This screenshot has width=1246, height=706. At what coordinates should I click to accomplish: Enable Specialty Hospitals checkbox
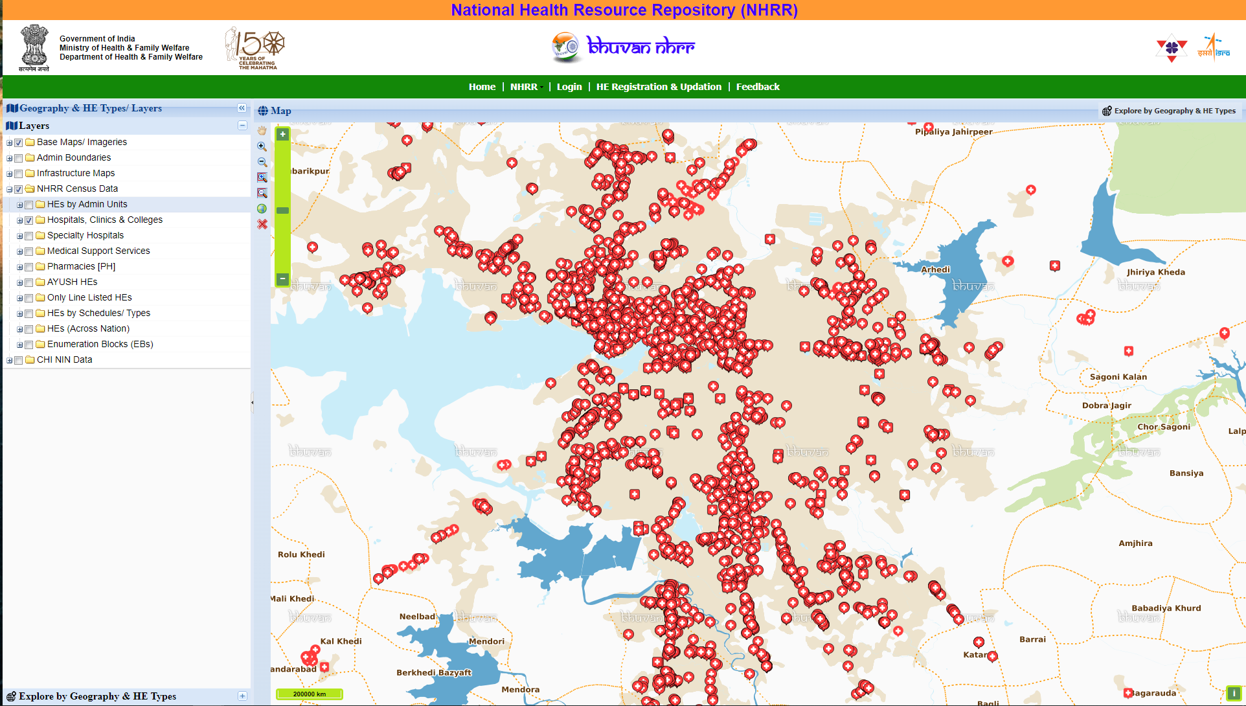pos(29,236)
